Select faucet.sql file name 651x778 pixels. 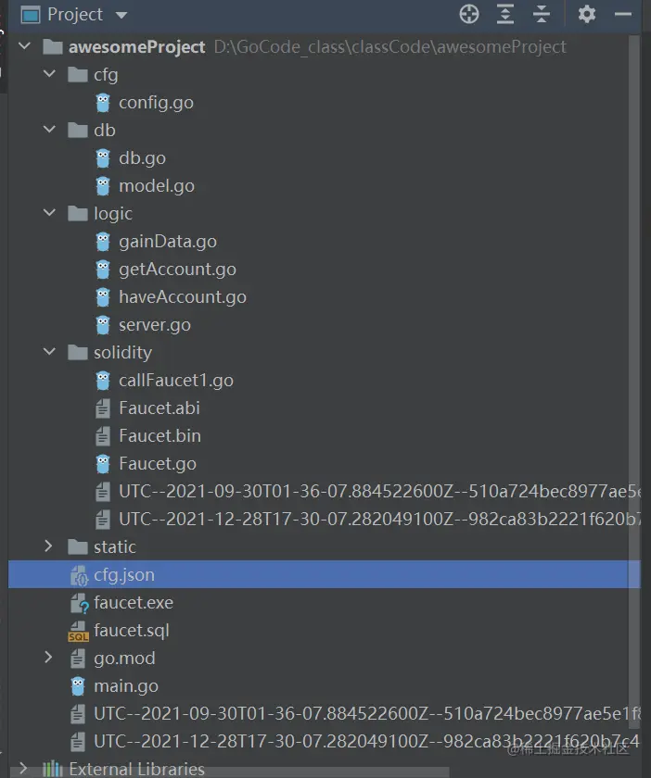(x=131, y=631)
